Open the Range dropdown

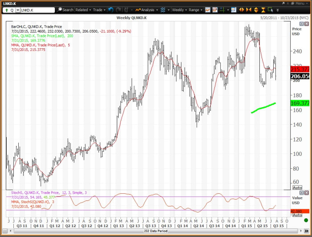tap(195, 9)
